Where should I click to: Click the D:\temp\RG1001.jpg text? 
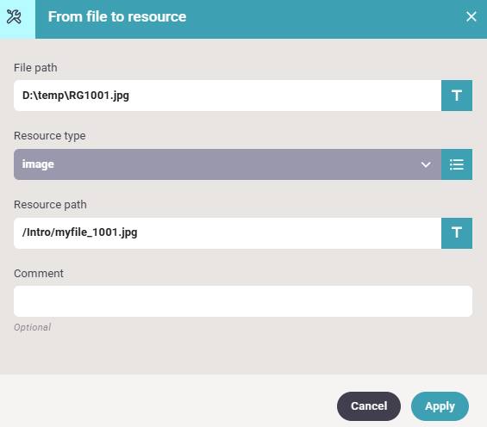tap(76, 96)
